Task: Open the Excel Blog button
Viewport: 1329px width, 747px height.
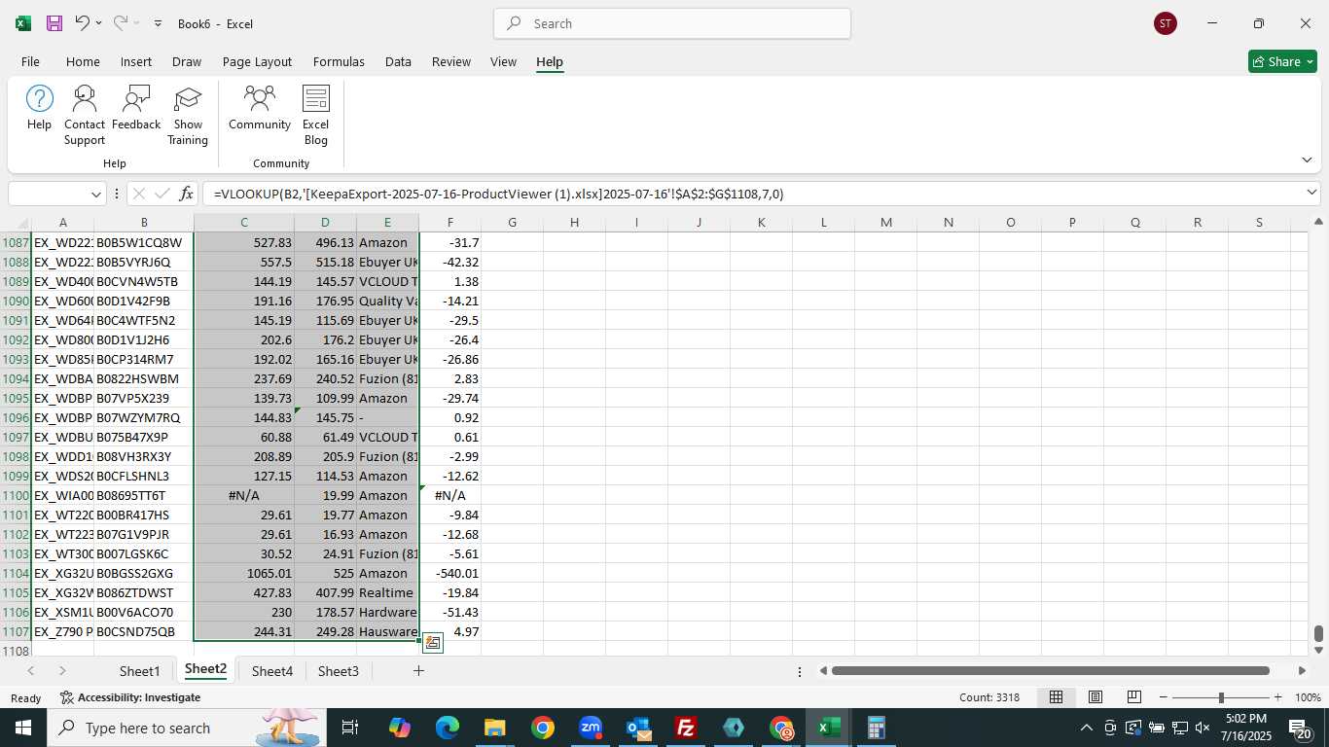Action: coord(316,116)
